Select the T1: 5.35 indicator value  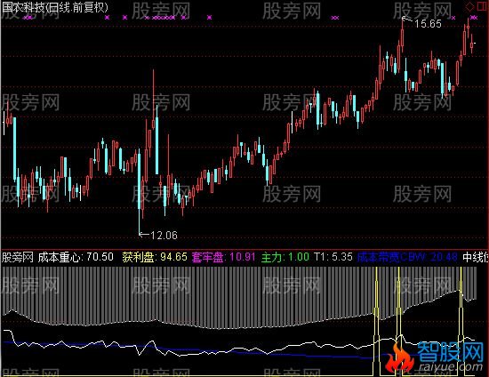click(x=333, y=257)
